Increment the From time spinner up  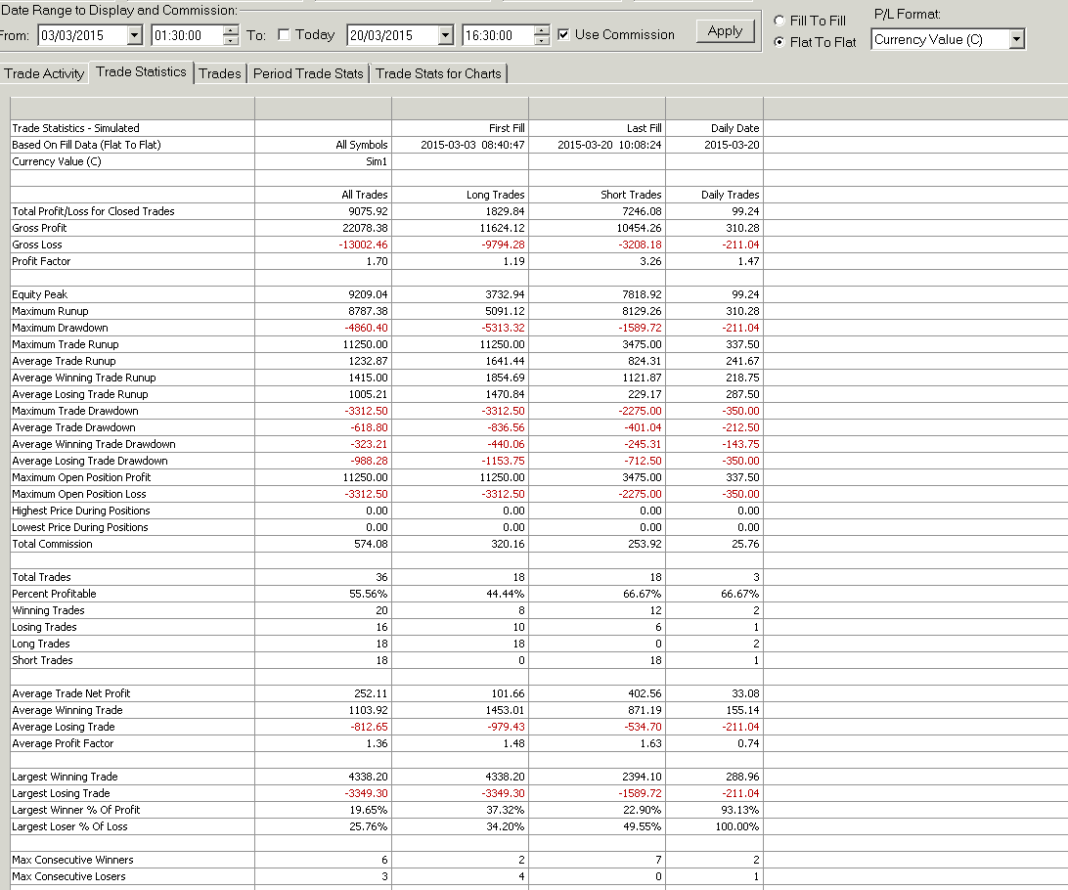pos(231,30)
